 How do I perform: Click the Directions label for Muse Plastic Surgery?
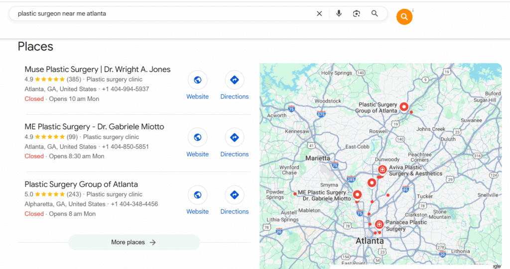[235, 96]
